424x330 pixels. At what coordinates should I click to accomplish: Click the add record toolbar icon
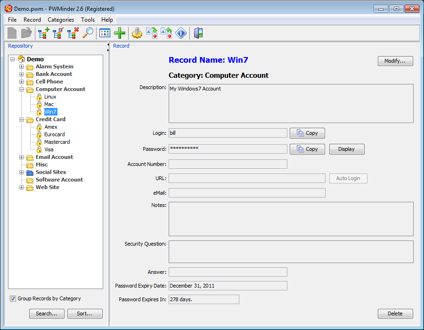(x=44, y=33)
